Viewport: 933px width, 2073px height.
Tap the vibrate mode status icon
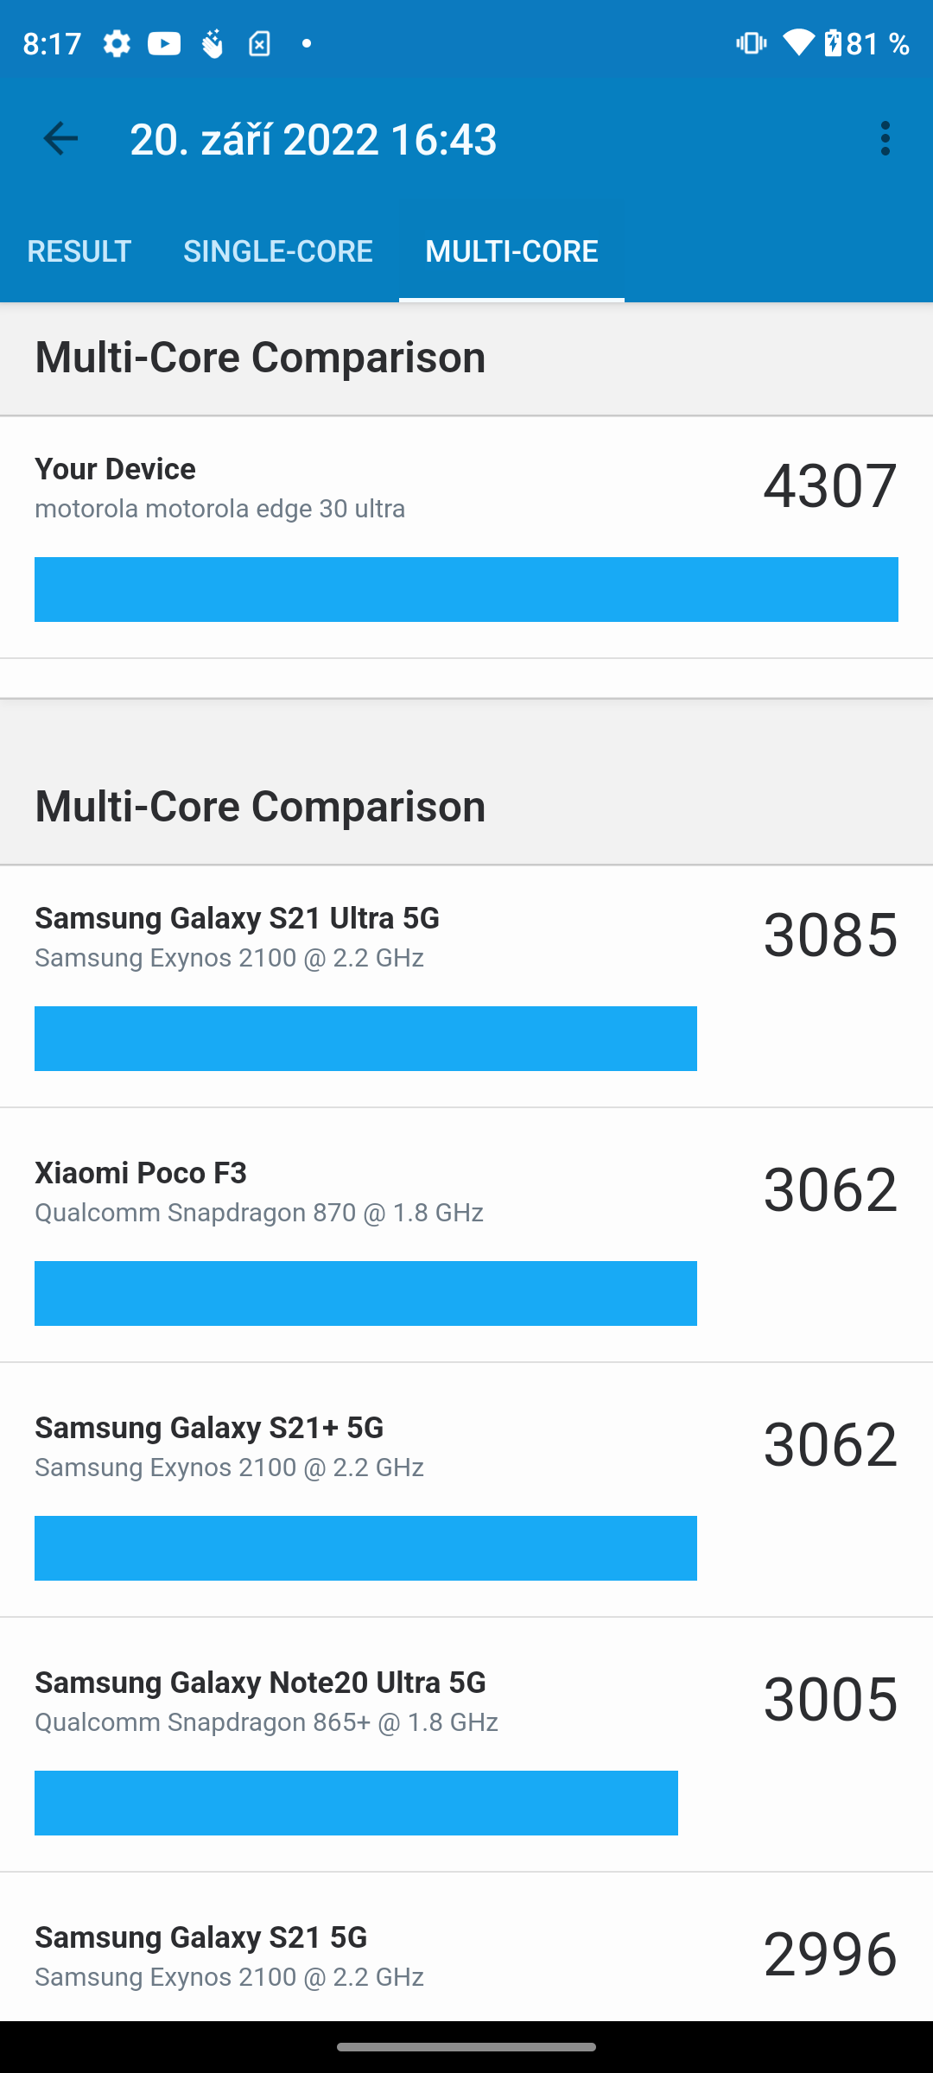(751, 42)
